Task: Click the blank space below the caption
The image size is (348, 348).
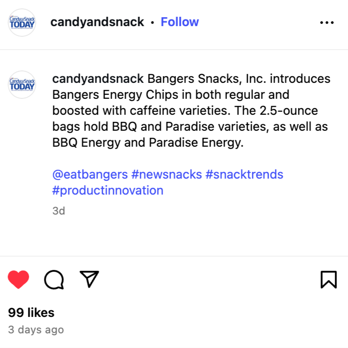Action: (x=174, y=236)
